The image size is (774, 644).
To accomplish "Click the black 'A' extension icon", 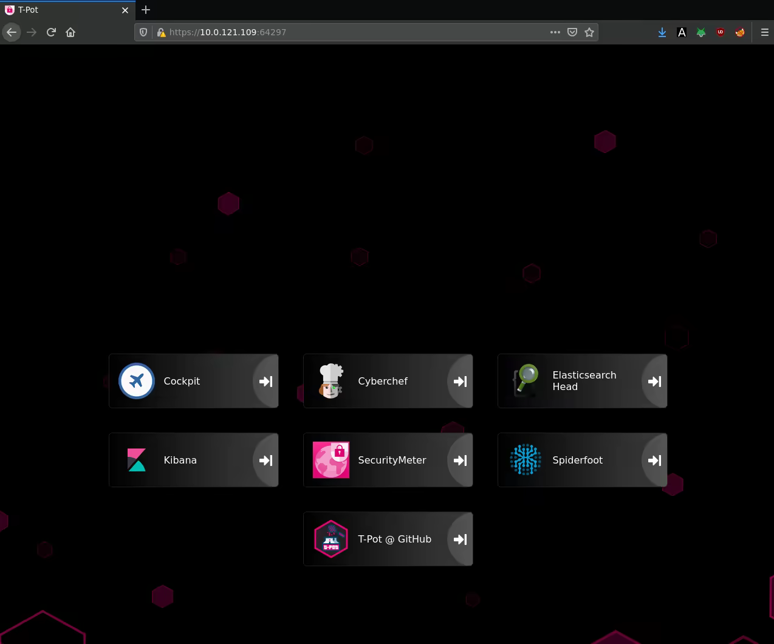I will (x=682, y=32).
